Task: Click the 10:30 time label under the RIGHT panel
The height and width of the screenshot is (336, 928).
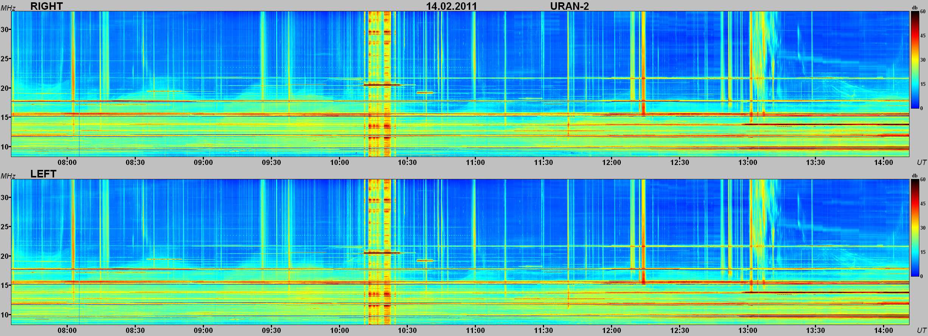Action: pyautogui.click(x=407, y=162)
